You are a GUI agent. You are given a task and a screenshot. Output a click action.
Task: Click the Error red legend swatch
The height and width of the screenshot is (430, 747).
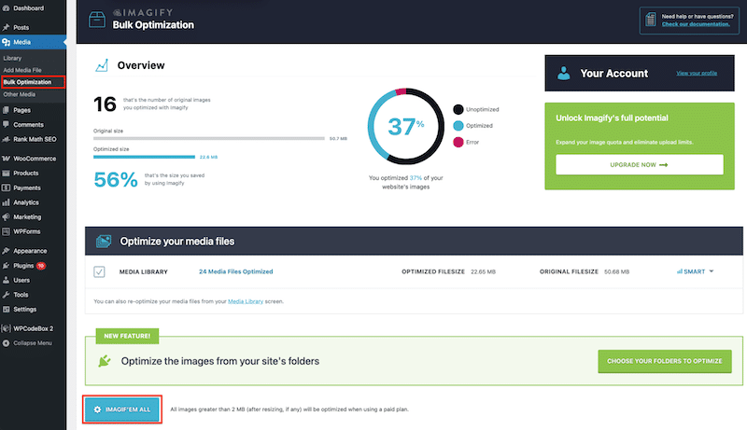pos(458,142)
